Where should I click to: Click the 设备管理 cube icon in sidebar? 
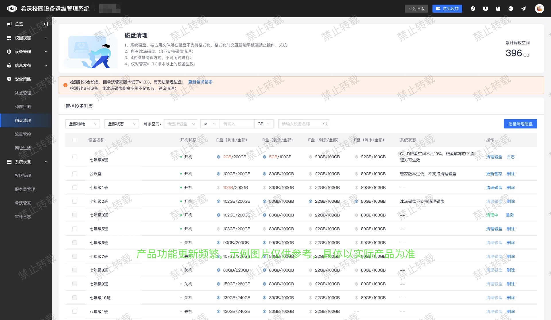[x=9, y=52]
